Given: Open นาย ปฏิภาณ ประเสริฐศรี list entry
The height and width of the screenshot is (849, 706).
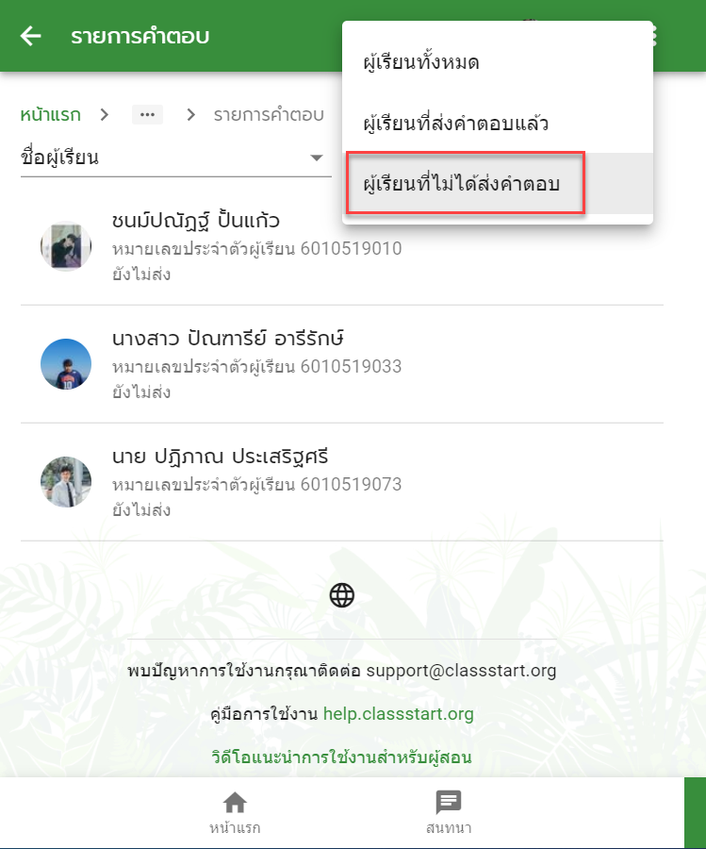Looking at the screenshot, I should (x=342, y=482).
